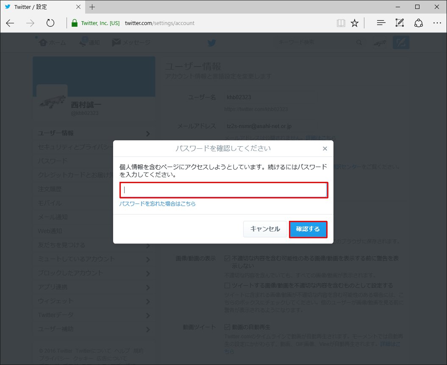Go back with the browser back arrow
447x365 pixels.
[x=10, y=23]
